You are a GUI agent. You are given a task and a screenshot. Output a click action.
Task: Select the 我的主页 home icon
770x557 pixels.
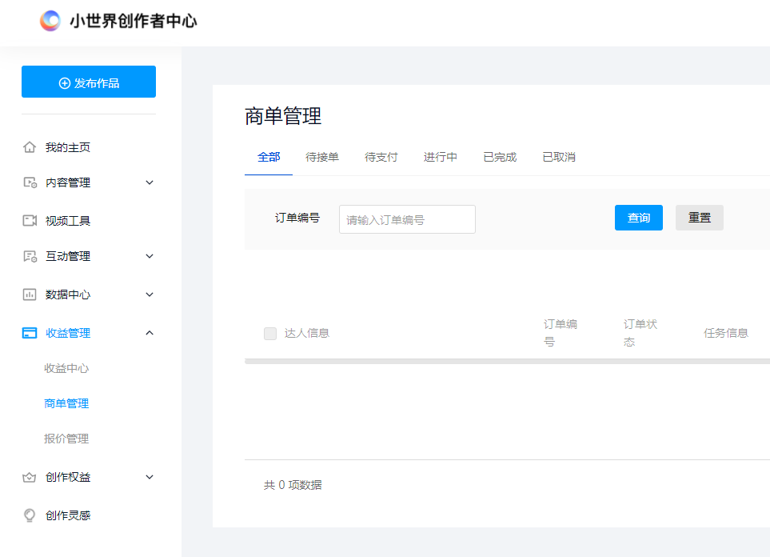tap(30, 146)
